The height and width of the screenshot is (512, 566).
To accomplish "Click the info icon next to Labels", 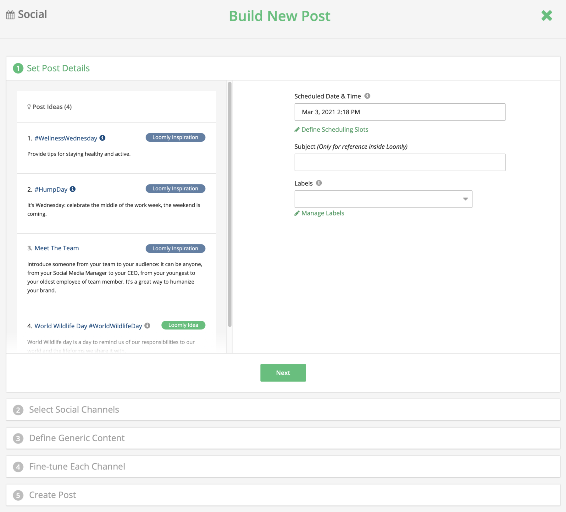I will (x=319, y=183).
